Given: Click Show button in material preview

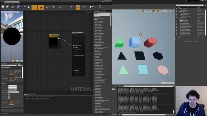Looking at the screenshot, I should [x=17, y=12].
